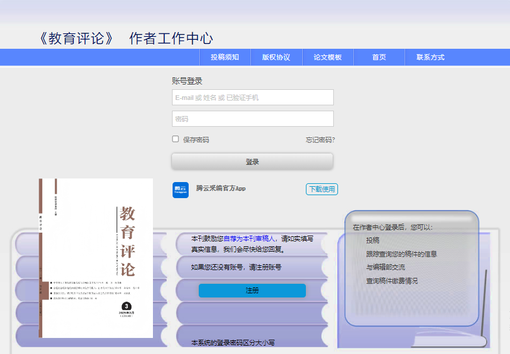Open the 版权协议 menu item

[x=276, y=57]
